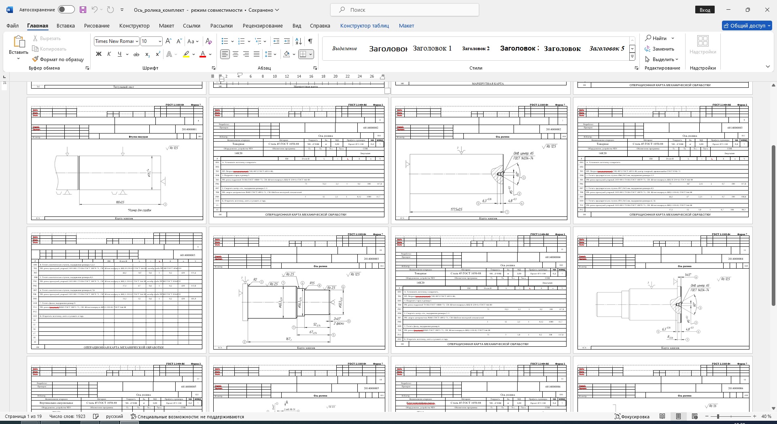The width and height of the screenshot is (777, 424).
Task: Center the paragraph text
Action: (236, 54)
